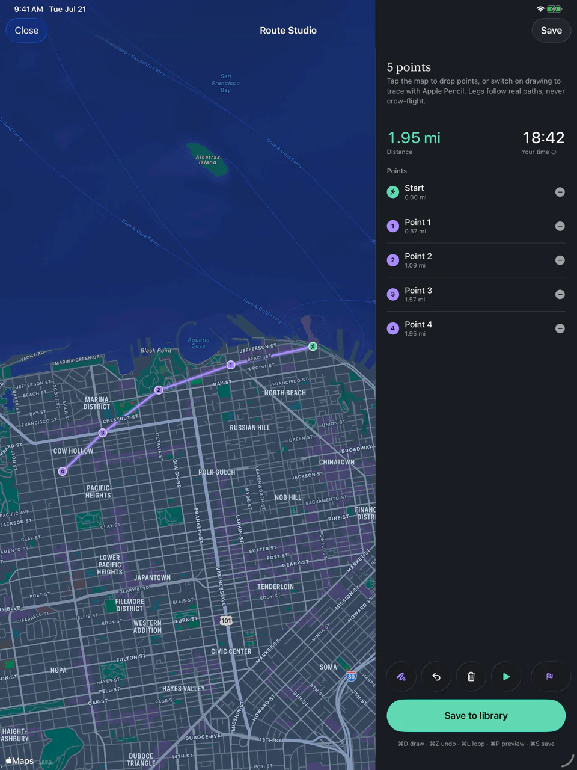Tap the Save button at top right
Viewport: 577px width, 770px height.
coord(551,31)
